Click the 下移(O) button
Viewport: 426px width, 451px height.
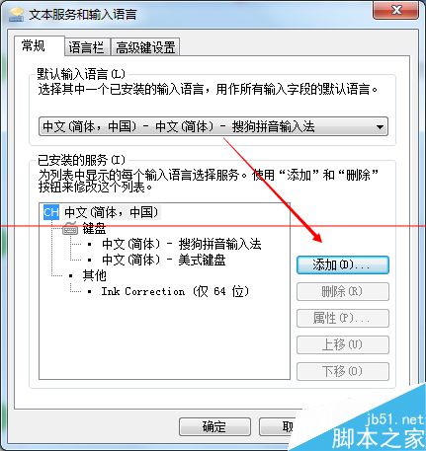coord(343,371)
